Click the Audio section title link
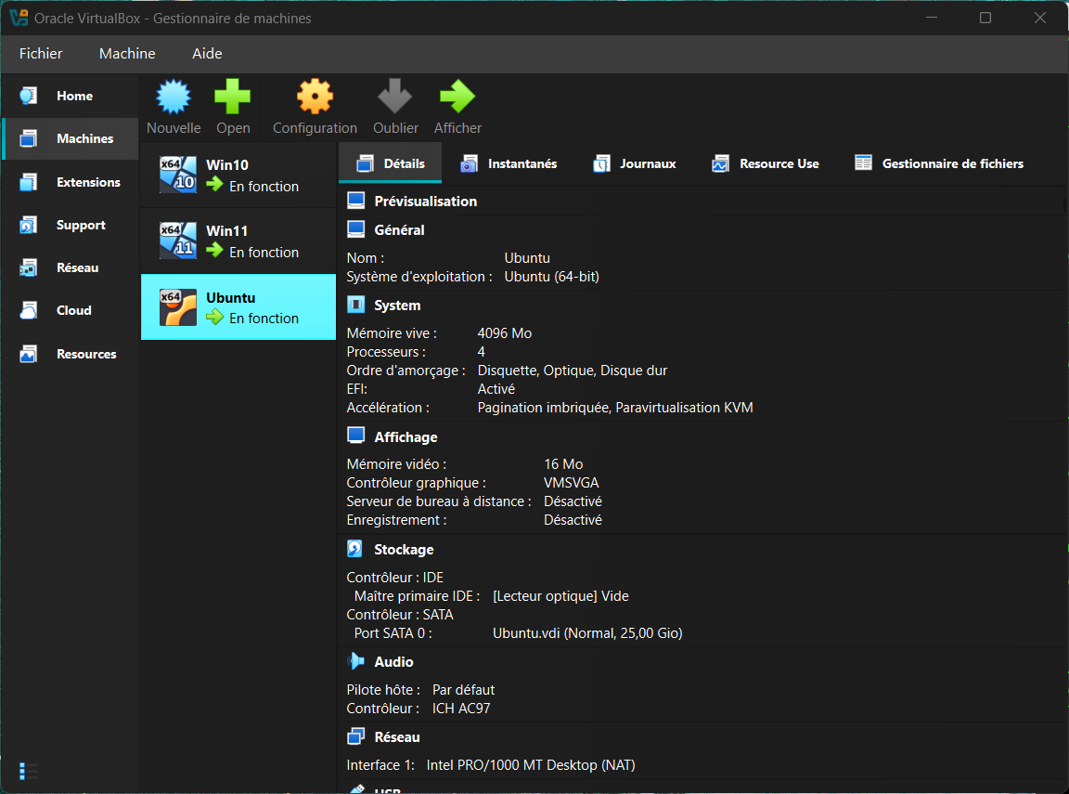 tap(393, 662)
